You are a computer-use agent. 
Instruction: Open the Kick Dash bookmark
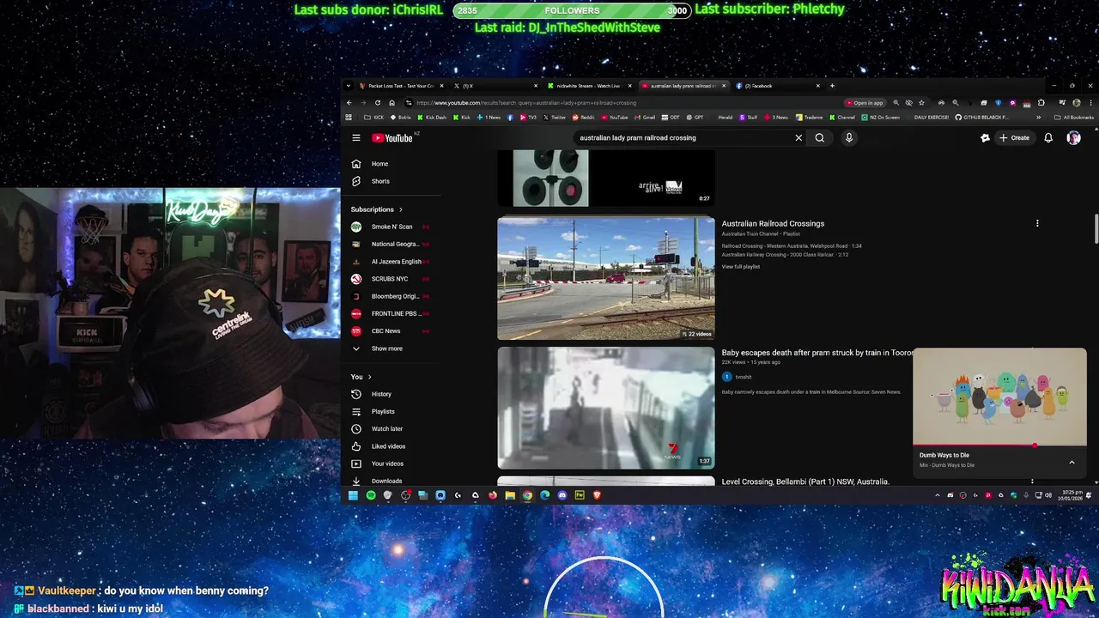coord(433,117)
